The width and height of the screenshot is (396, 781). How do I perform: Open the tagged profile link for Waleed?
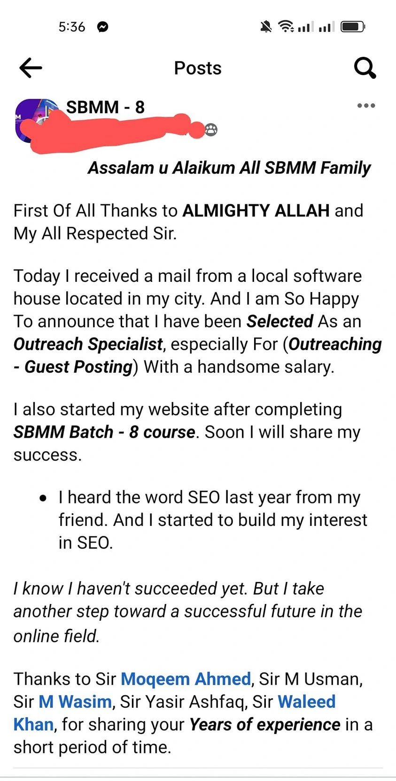pyautogui.click(x=306, y=702)
